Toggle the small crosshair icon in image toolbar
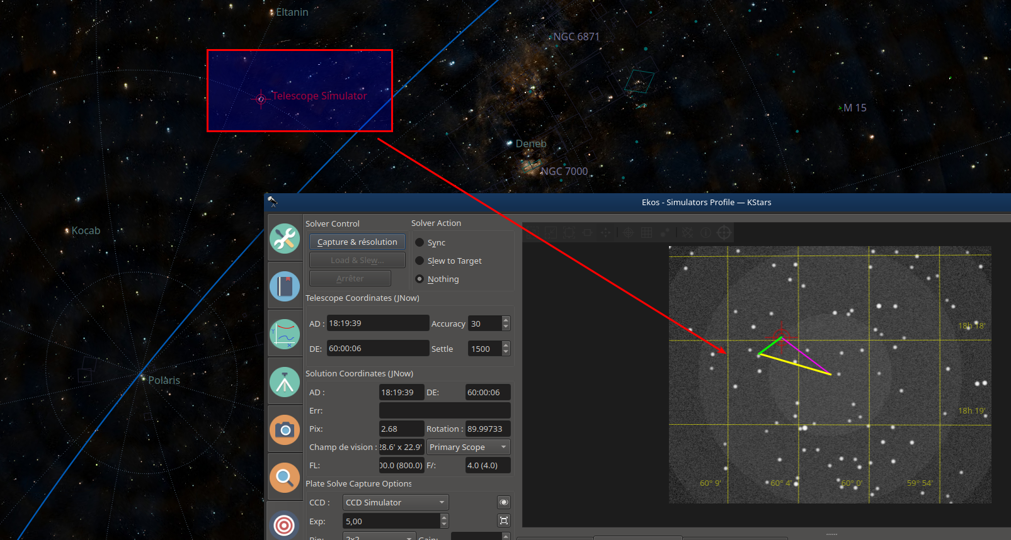The width and height of the screenshot is (1011, 540). point(628,233)
